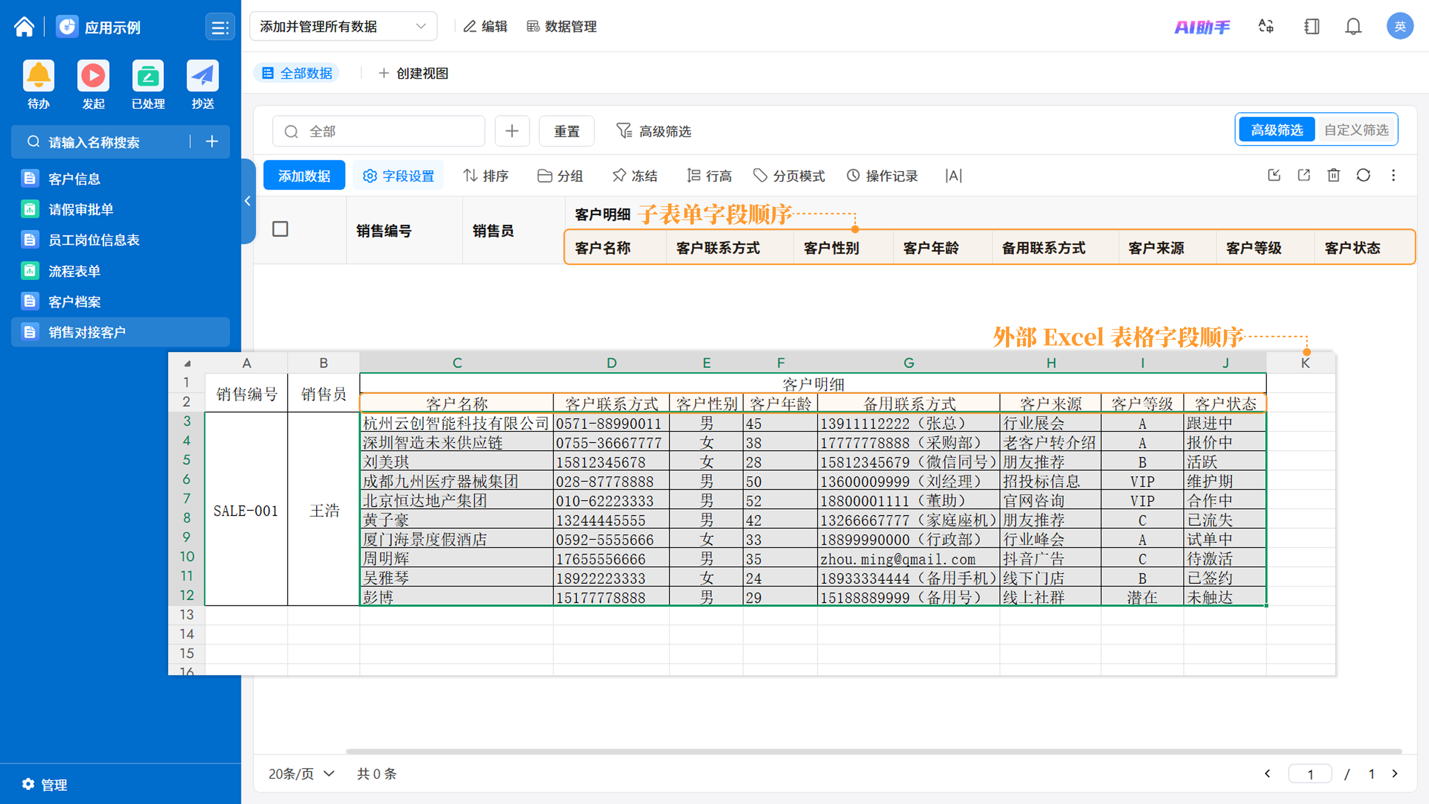The height and width of the screenshot is (804, 1429).
Task: Click horizontal scrollbar under table
Action: [874, 751]
